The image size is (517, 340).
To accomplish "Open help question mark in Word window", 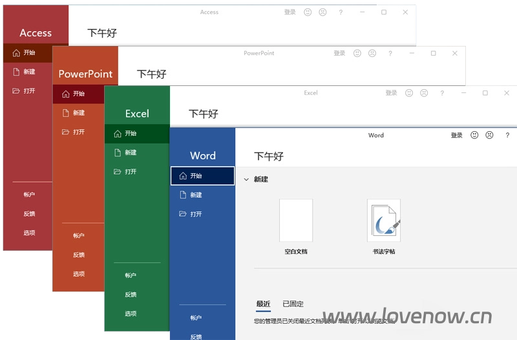I will click(x=507, y=135).
